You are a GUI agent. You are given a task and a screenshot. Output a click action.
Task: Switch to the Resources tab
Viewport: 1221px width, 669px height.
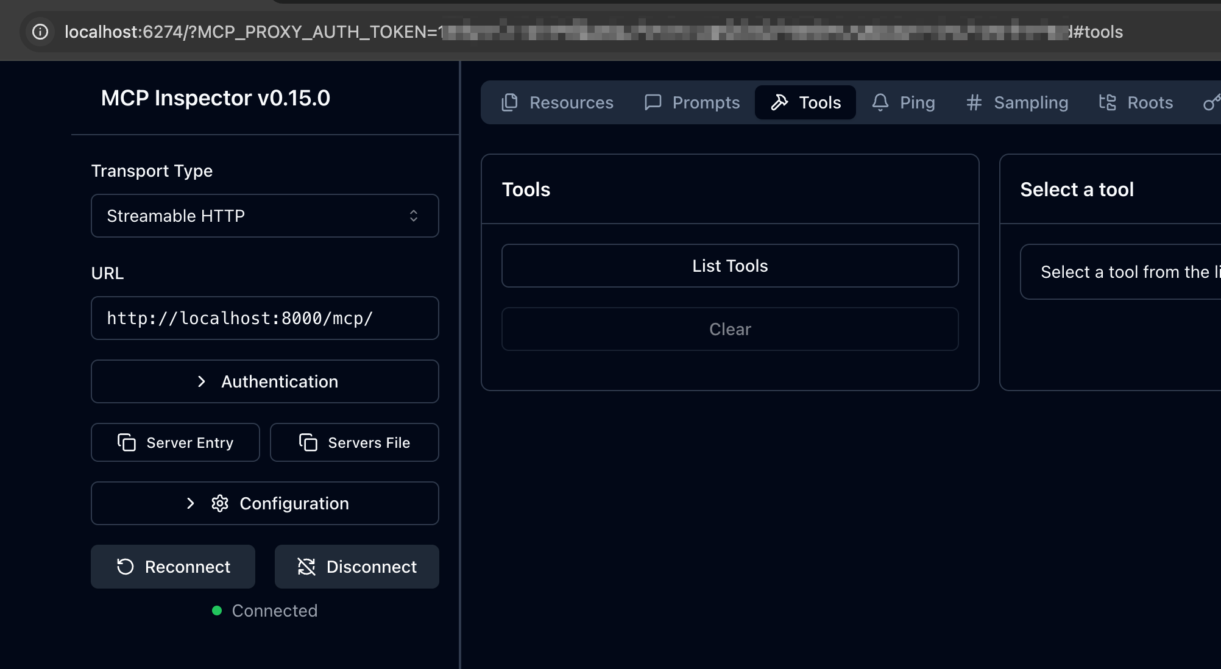(557, 102)
